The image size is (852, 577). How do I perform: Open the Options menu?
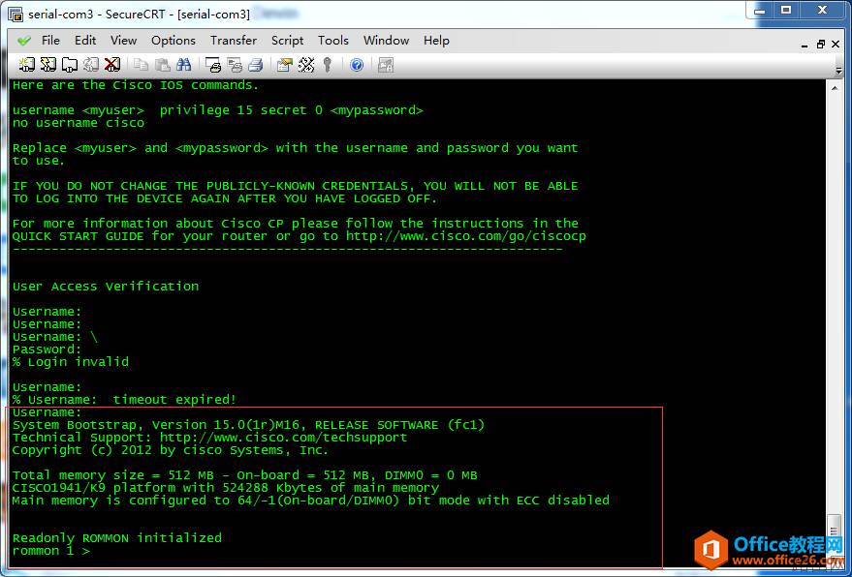(174, 40)
